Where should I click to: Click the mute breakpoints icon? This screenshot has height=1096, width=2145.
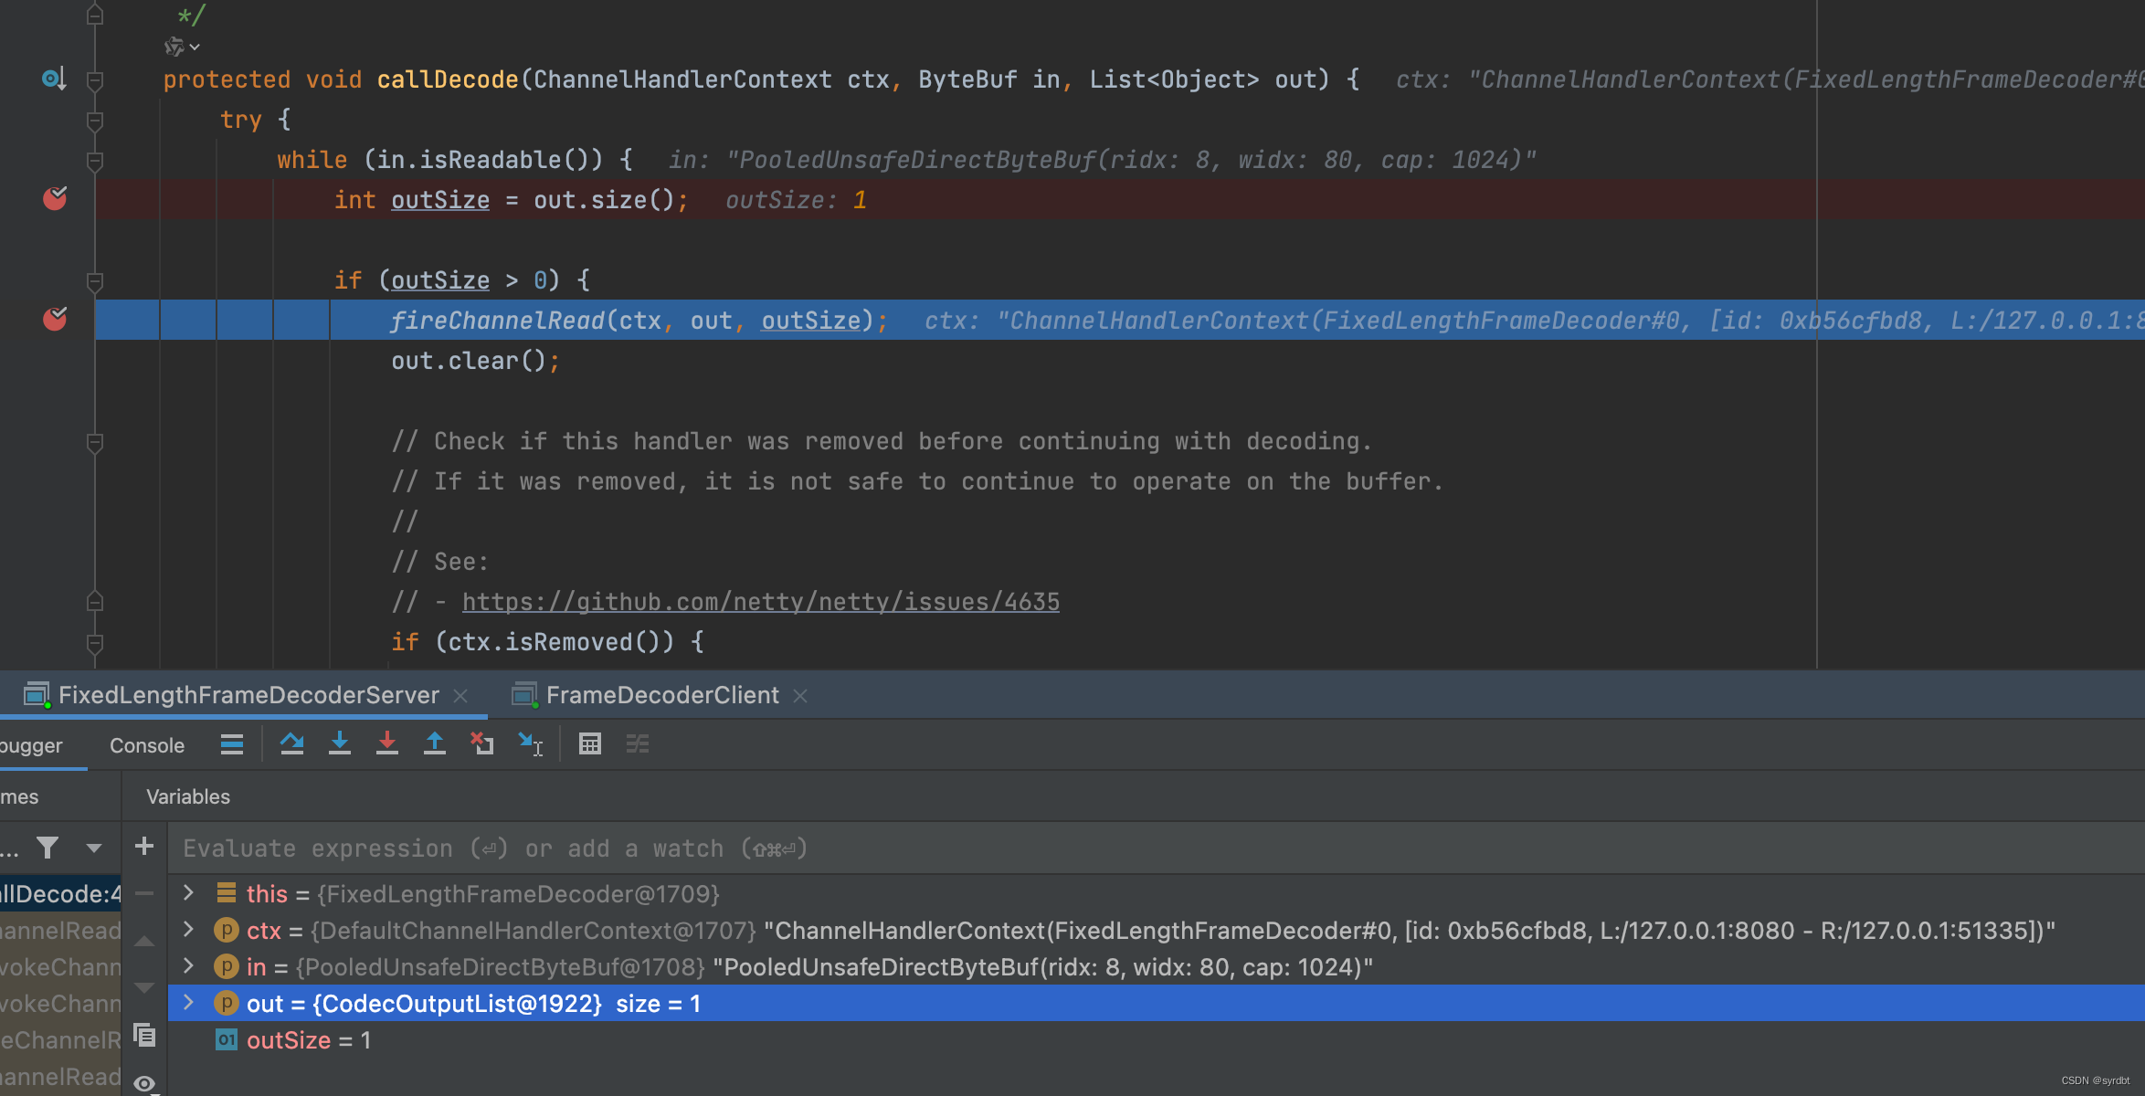[636, 743]
